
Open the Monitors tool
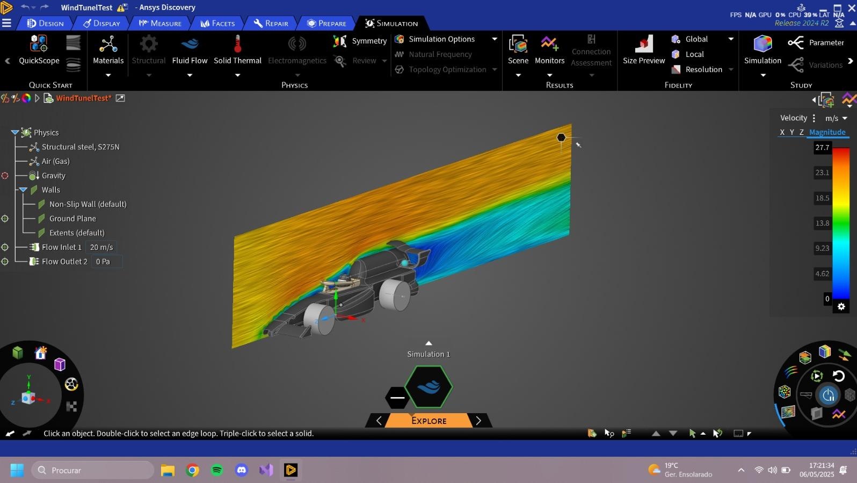click(549, 49)
